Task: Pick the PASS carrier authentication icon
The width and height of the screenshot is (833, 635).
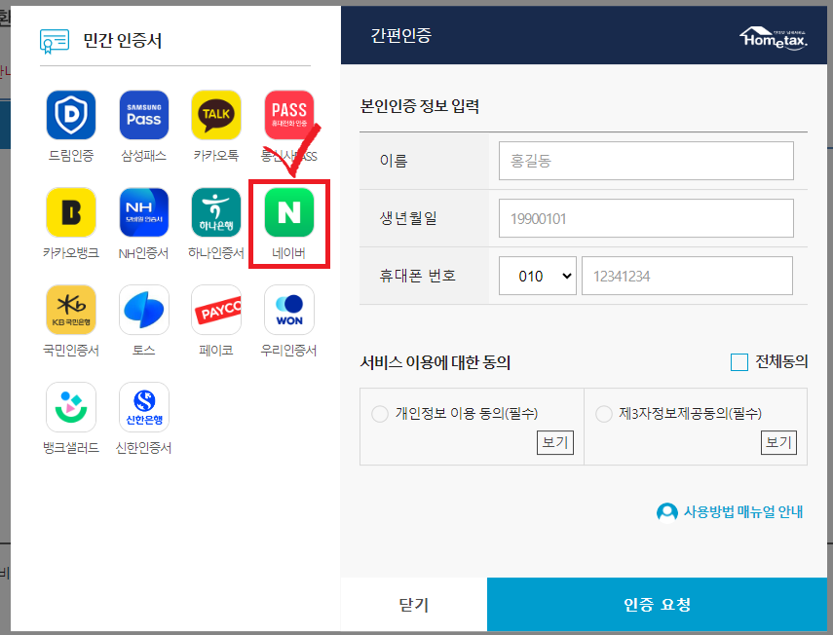Action: tap(289, 115)
